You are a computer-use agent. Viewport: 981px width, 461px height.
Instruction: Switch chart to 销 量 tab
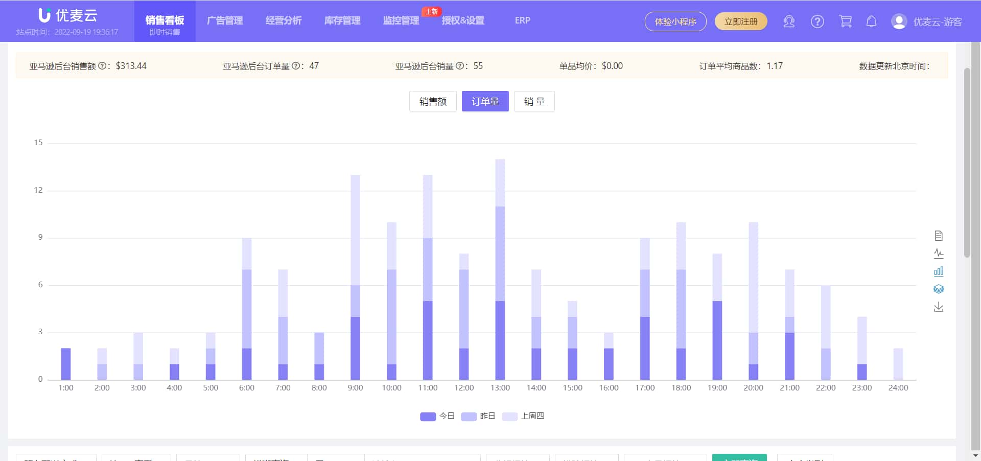pos(534,101)
